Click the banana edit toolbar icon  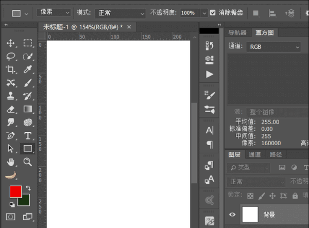coord(11,175)
